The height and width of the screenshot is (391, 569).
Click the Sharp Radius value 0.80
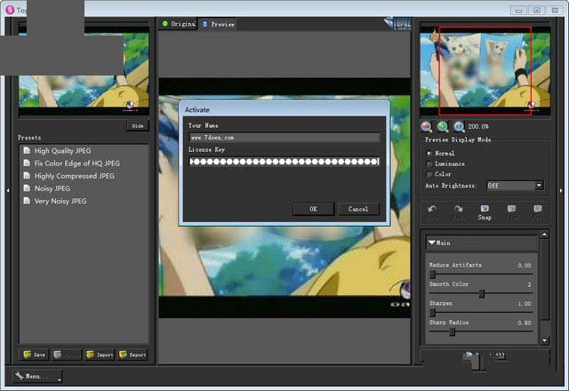pyautogui.click(x=525, y=323)
